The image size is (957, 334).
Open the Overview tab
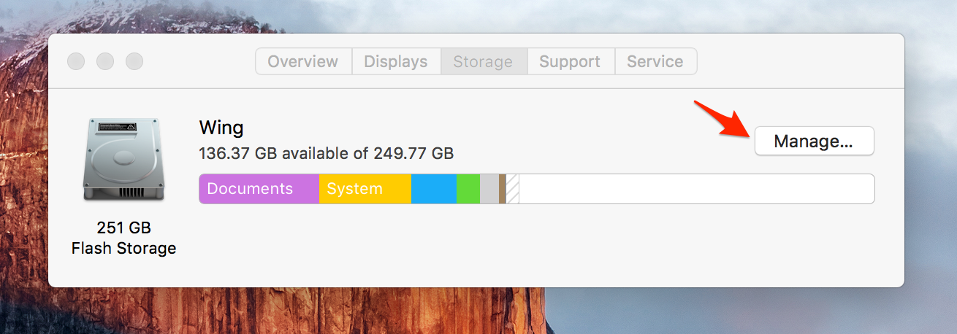click(x=303, y=62)
